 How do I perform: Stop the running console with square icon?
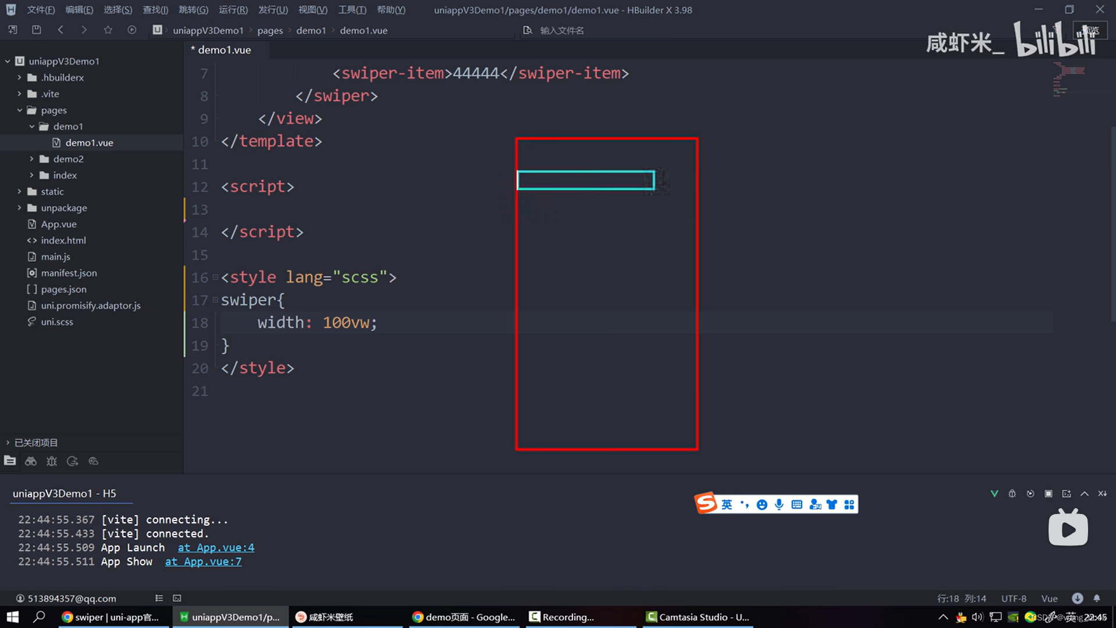pos(1049,494)
